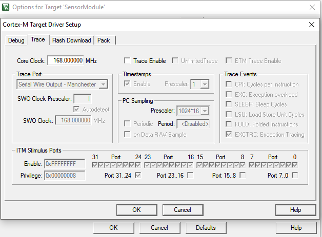This screenshot has height=237, width=322.
Task: Toggle ITM stimulus port 23 checkbox
Action: pos(147,165)
